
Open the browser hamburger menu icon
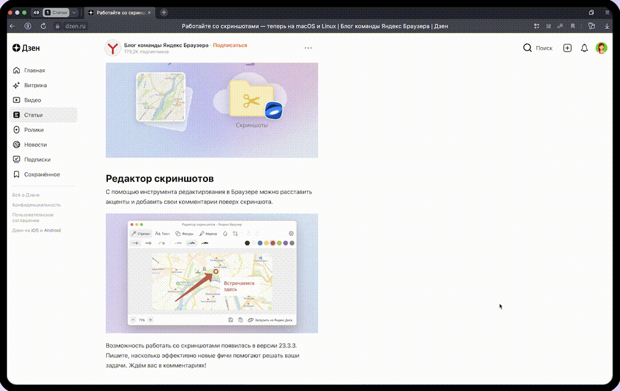pos(607,12)
